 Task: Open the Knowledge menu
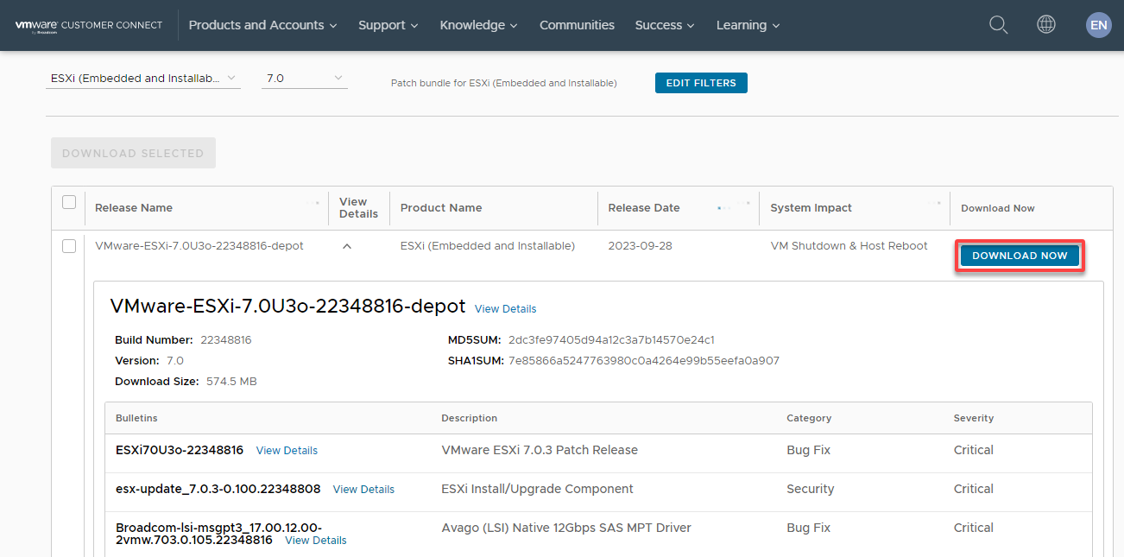coord(478,25)
